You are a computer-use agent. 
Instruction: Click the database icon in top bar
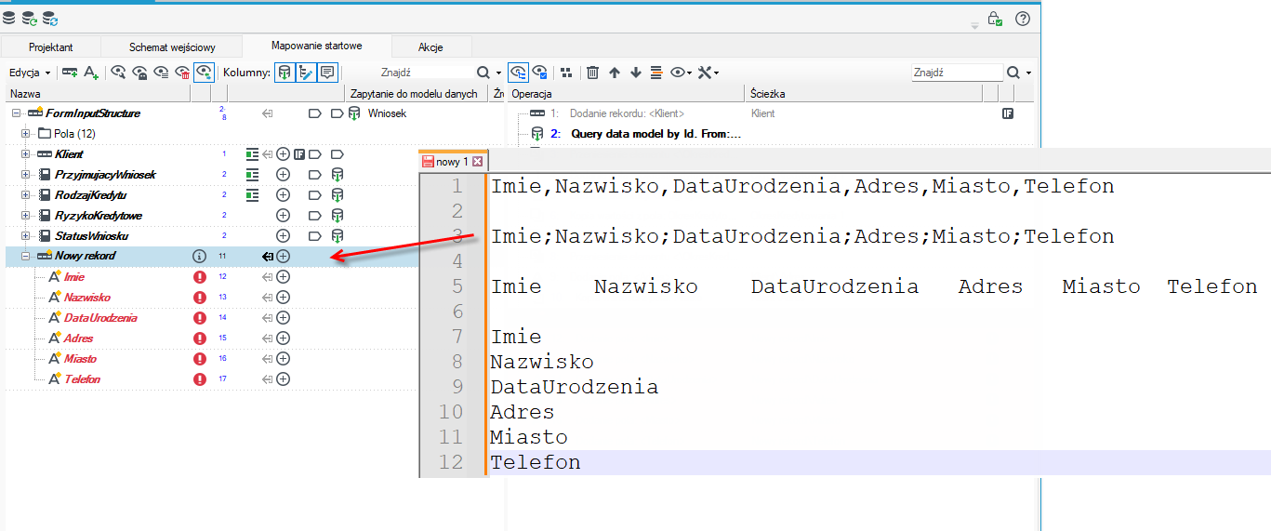(x=9, y=18)
